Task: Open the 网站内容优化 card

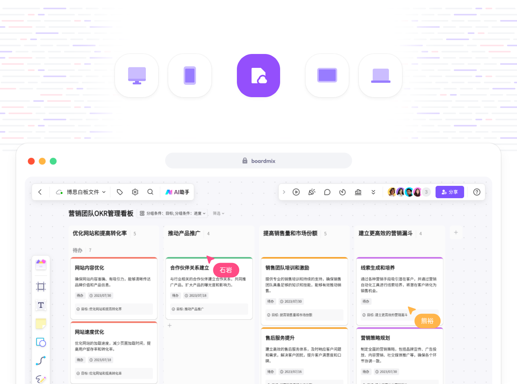Action: 114,288
